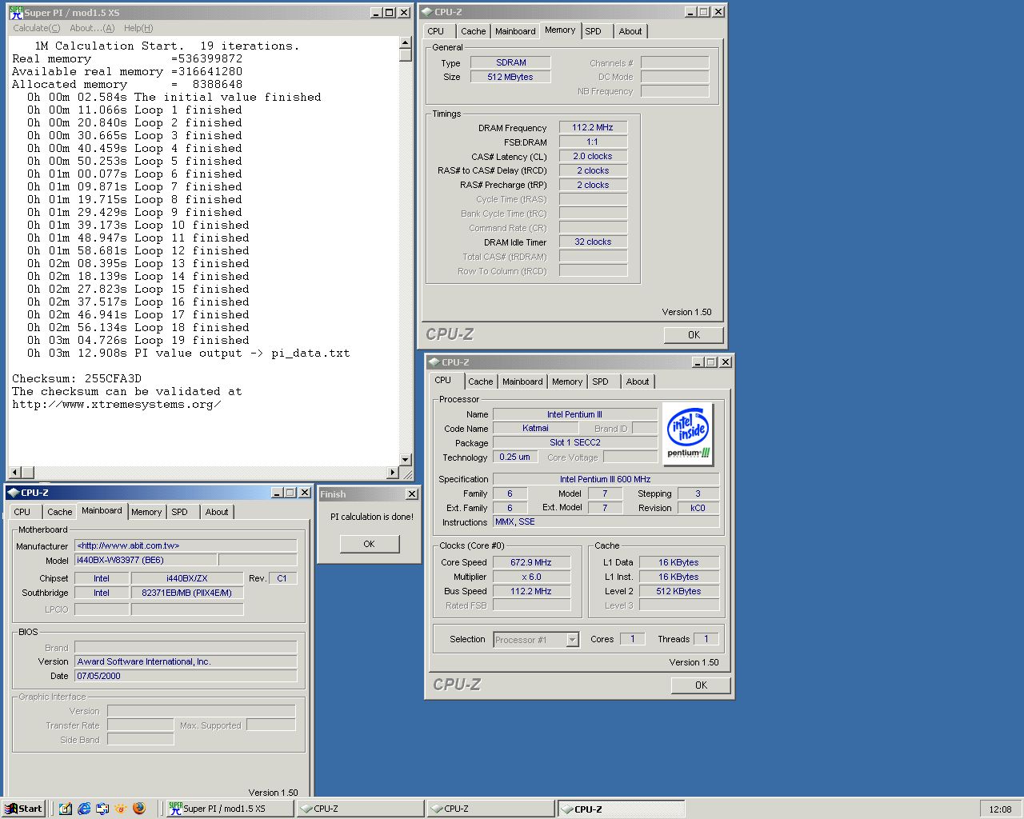The height and width of the screenshot is (819, 1024).
Task: Switch to CPU tab in Memory window
Action: 436,31
